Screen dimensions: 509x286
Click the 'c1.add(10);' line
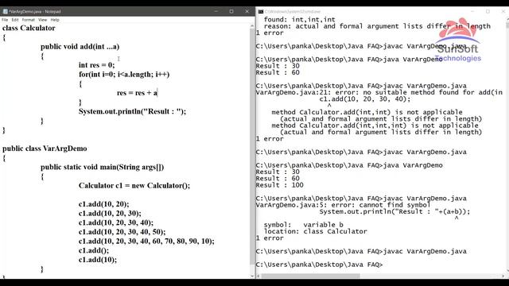coord(98,260)
